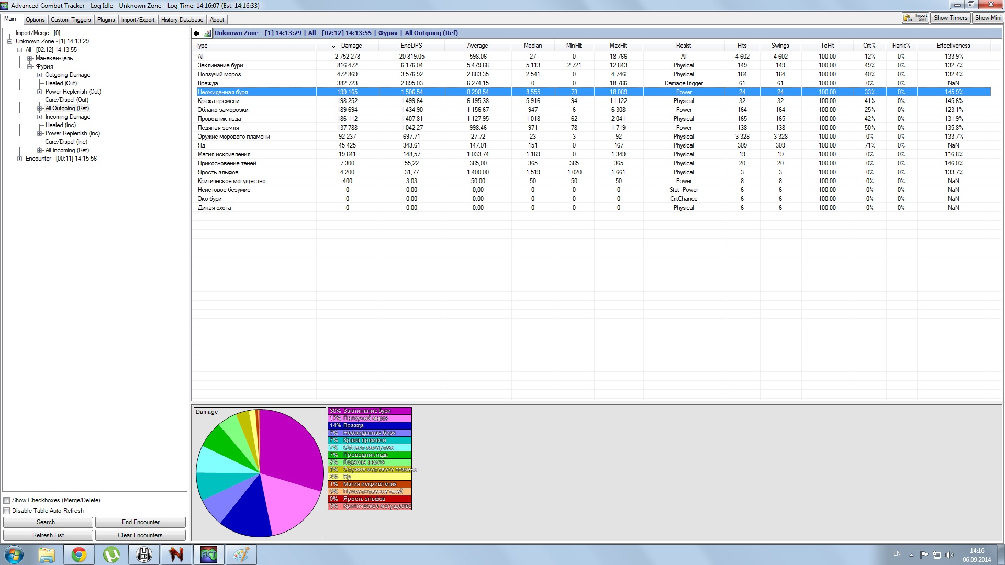Expand the Encounter - [00:11] node
The image size is (1005, 565).
(x=19, y=159)
